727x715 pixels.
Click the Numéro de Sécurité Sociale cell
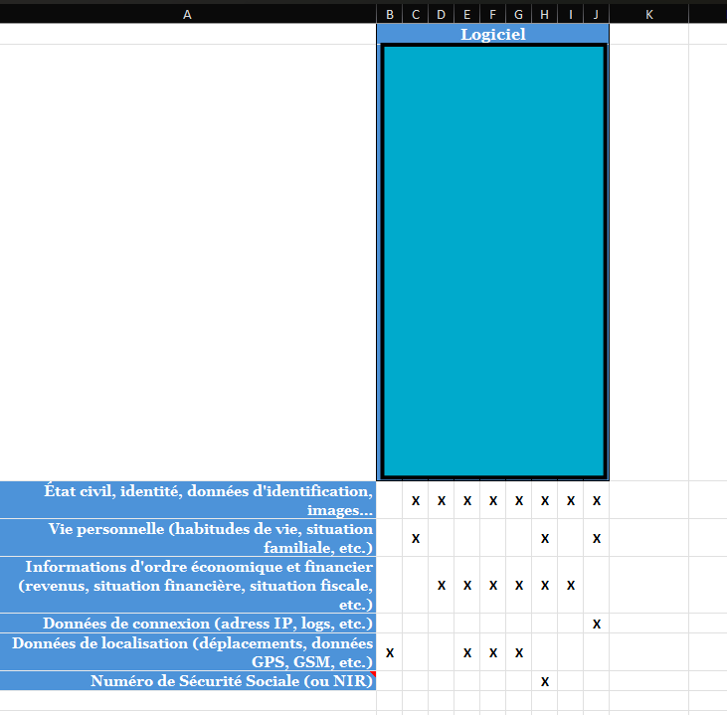tap(188, 681)
